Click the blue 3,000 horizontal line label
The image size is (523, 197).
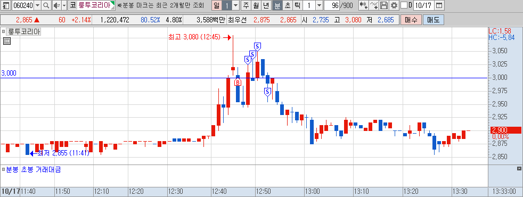pos(9,73)
